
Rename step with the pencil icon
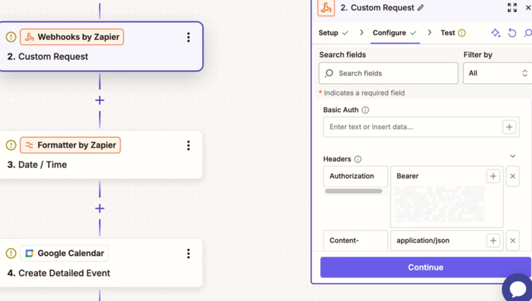tap(420, 8)
